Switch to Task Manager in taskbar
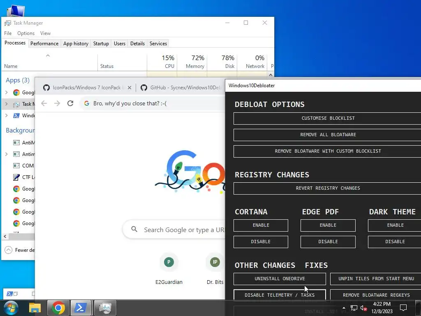 105,308
